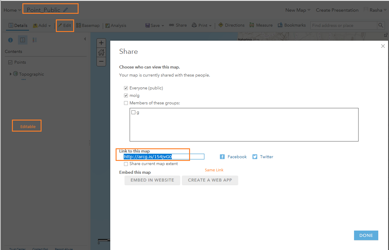
Task: Open the About info panel icon
Action: (10, 40)
